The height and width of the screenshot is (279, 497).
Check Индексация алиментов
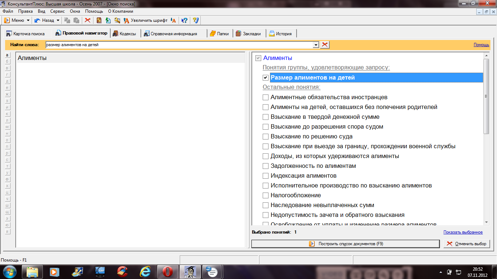(266, 176)
